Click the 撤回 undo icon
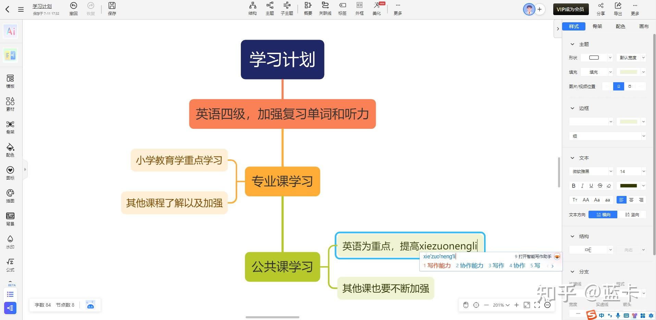This screenshot has height=320, width=656. coord(73,8)
